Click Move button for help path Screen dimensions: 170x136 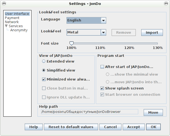tap(153, 112)
